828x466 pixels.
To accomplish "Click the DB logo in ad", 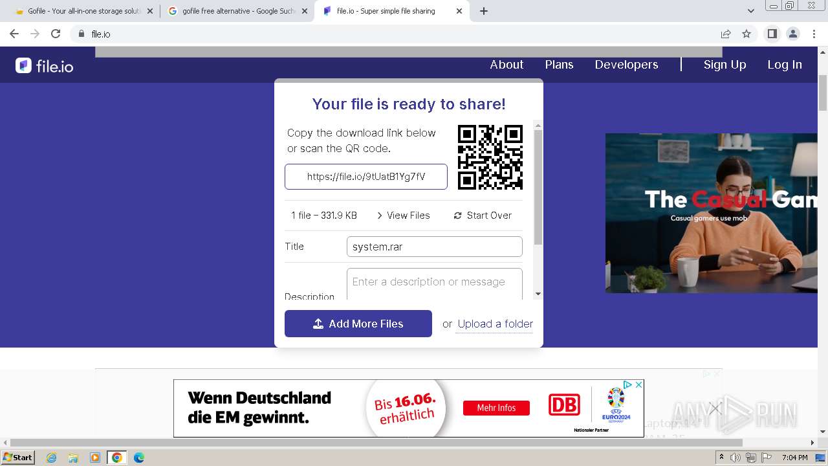I will [x=565, y=405].
